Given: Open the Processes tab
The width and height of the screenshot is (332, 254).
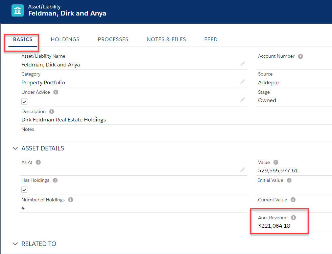Looking at the screenshot, I should [113, 39].
